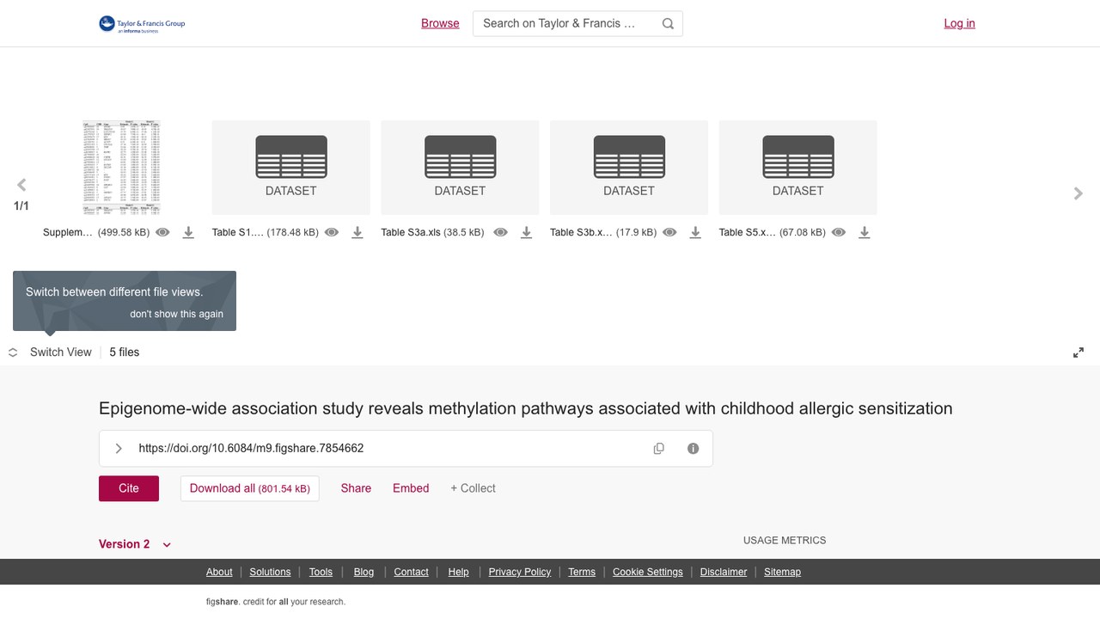
Task: Select the Table S3b dataset thumbnail
Action: click(x=629, y=168)
